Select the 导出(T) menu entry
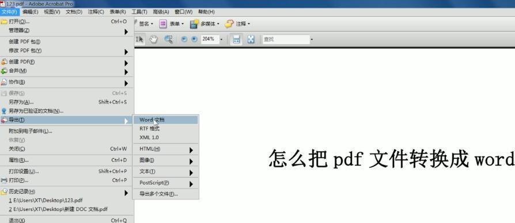 67,120
